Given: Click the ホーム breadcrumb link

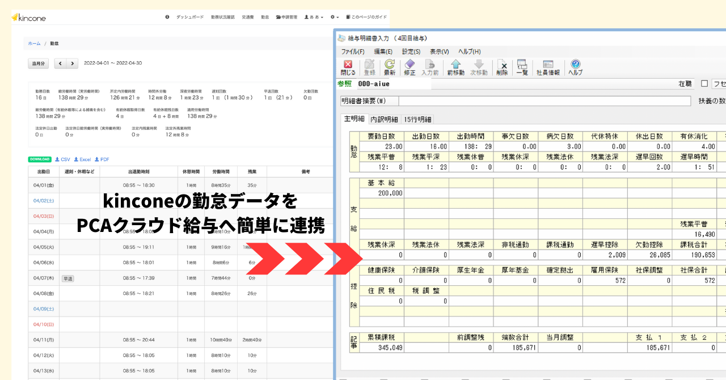Looking at the screenshot, I should pos(34,43).
